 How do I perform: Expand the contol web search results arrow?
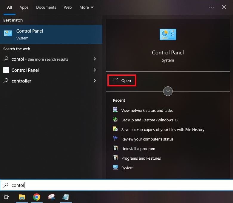coord(95,59)
